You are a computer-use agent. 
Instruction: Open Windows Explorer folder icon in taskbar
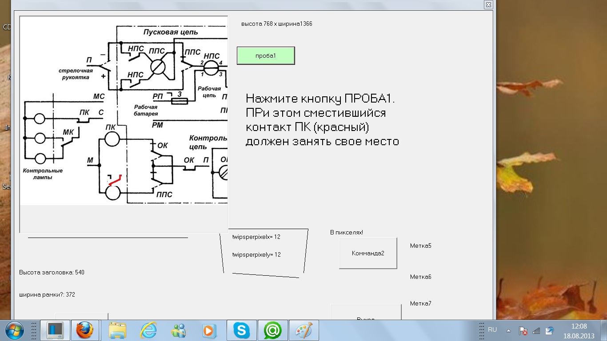117,330
